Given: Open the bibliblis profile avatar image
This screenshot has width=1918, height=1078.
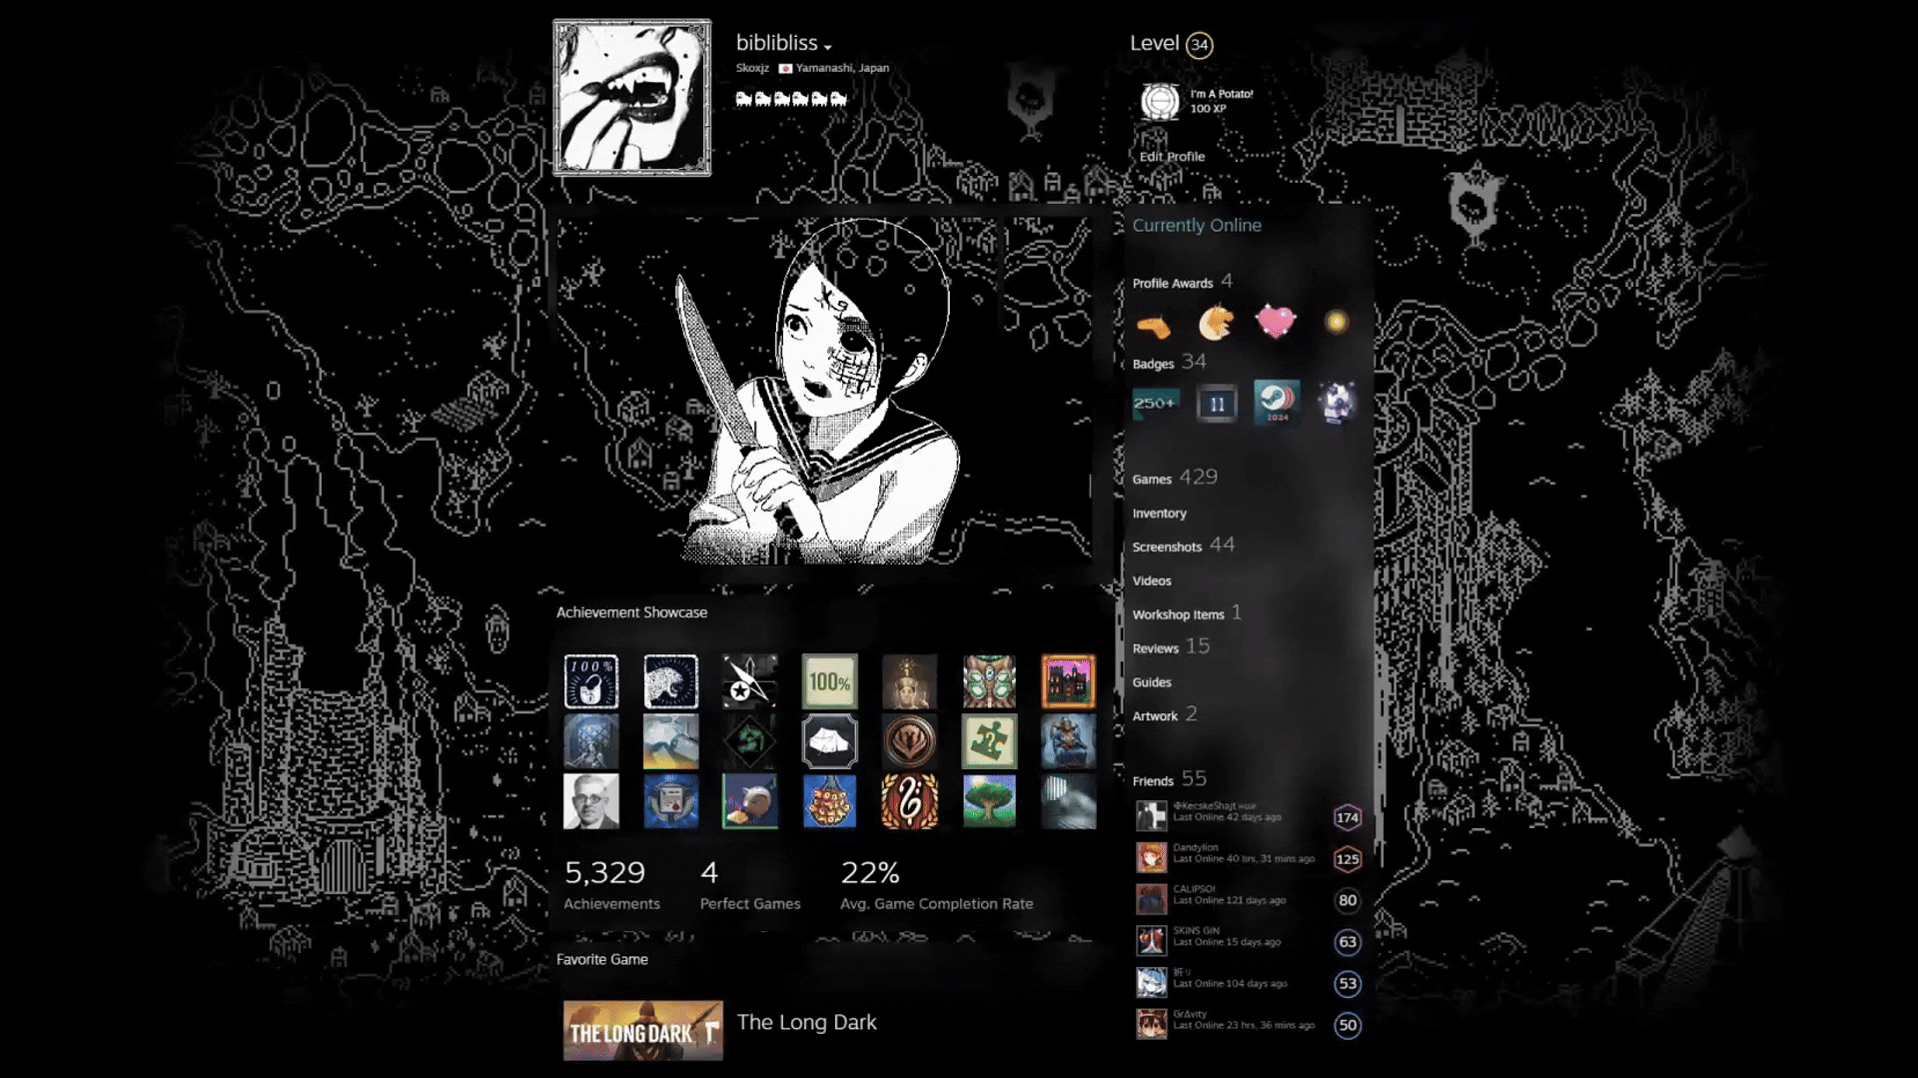Looking at the screenshot, I should (632, 98).
